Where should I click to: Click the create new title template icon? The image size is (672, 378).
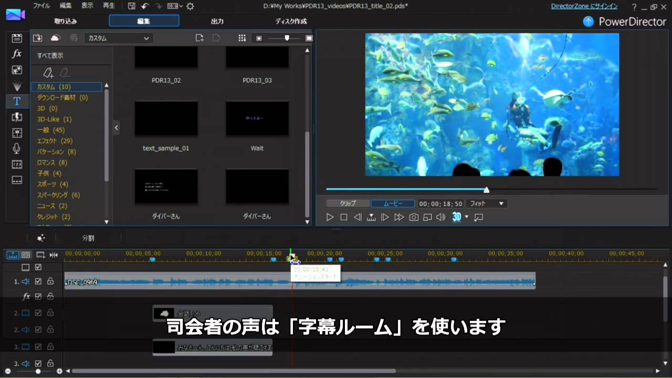point(199,38)
